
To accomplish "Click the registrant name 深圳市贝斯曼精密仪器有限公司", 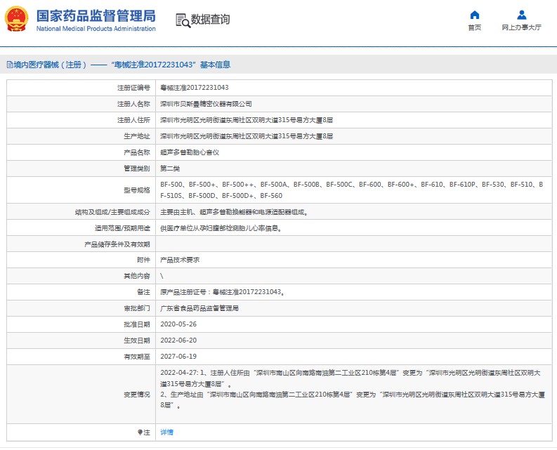I will point(206,103).
